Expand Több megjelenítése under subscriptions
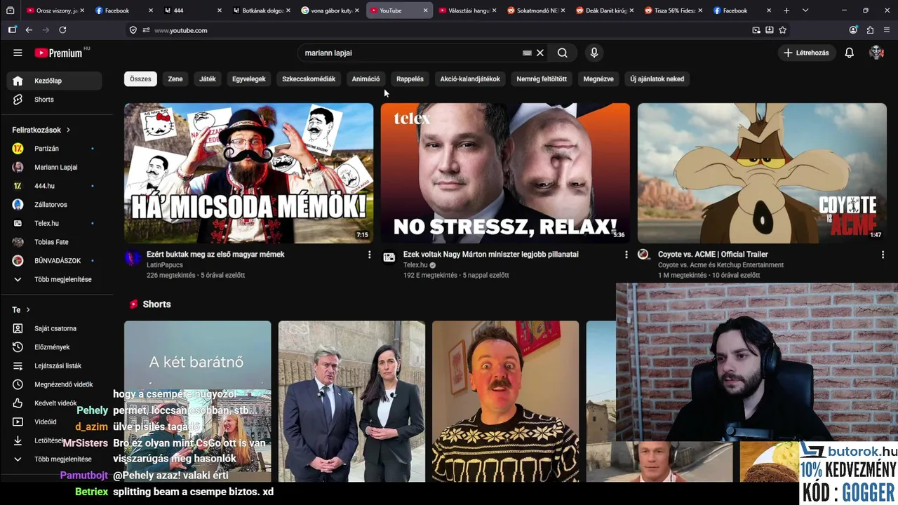This screenshot has height=505, width=898. coord(55,279)
